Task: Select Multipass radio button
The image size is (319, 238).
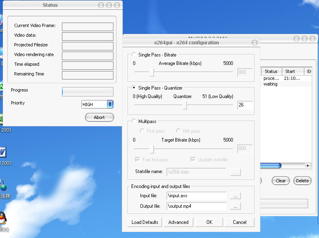Action: (x=134, y=121)
